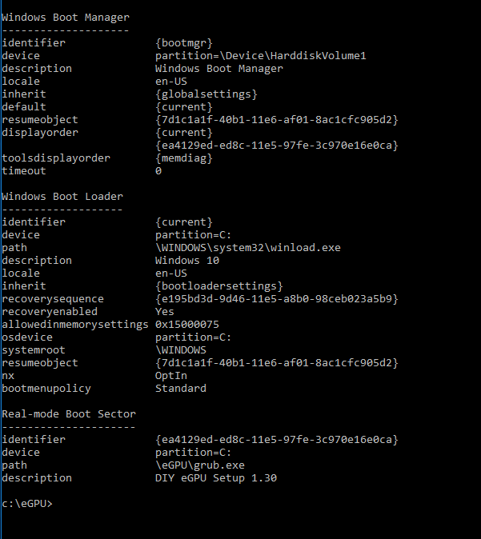The image size is (481, 539).
Task: Click the partition=\Device\HarddiskVolume1 text
Action: tap(260, 56)
